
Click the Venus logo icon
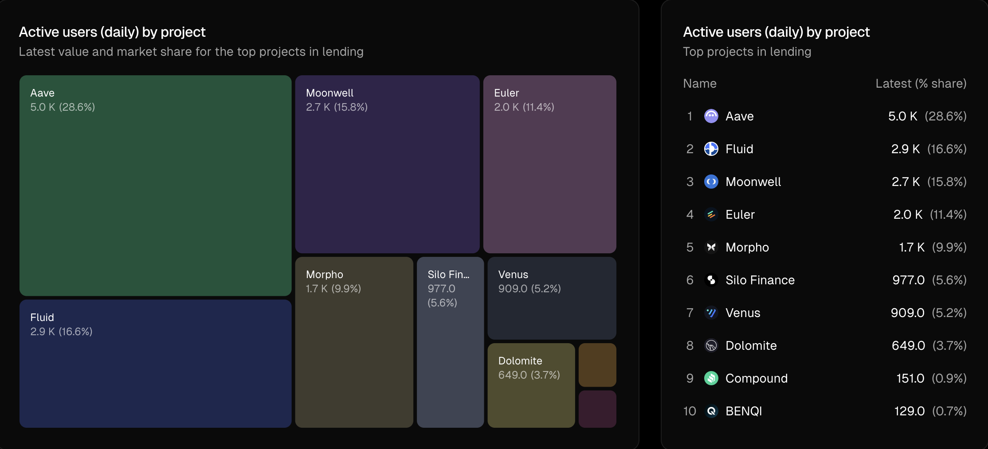pos(711,313)
